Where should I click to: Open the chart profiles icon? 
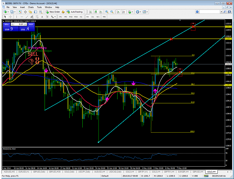pyautogui.click(x=12, y=12)
